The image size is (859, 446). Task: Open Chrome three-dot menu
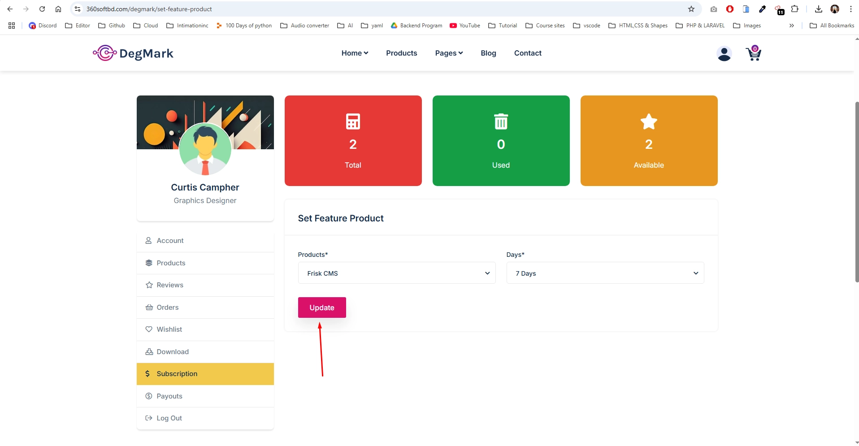click(x=851, y=9)
